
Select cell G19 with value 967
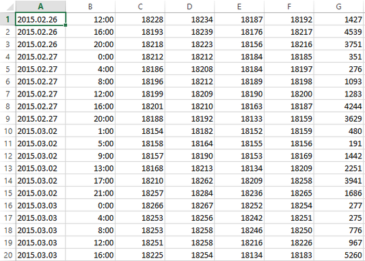pos(339,243)
